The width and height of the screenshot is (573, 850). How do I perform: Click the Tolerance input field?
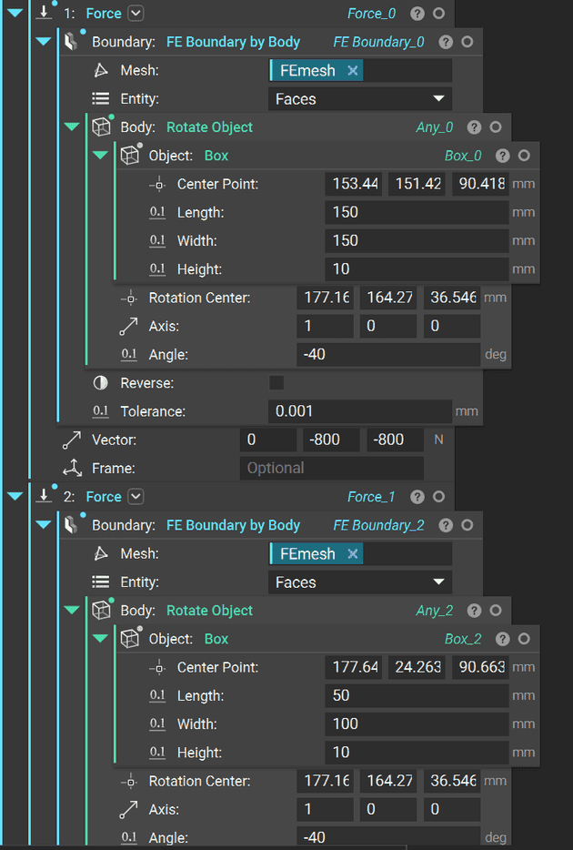tap(360, 411)
